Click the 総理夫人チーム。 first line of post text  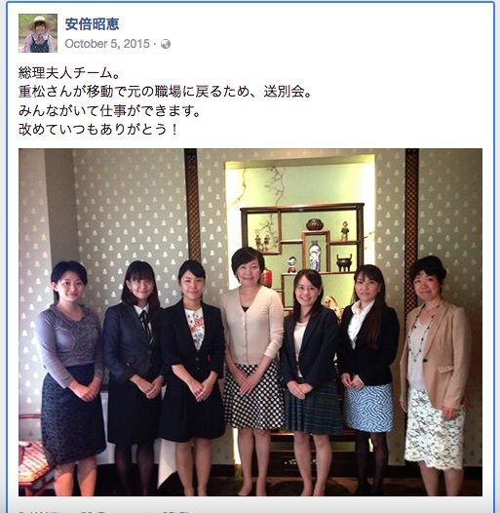pos(69,73)
